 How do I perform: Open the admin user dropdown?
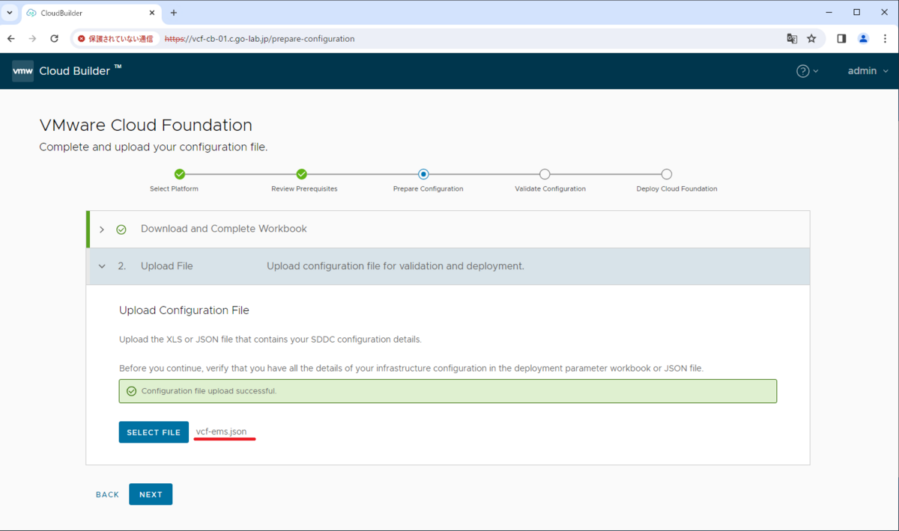pos(868,71)
